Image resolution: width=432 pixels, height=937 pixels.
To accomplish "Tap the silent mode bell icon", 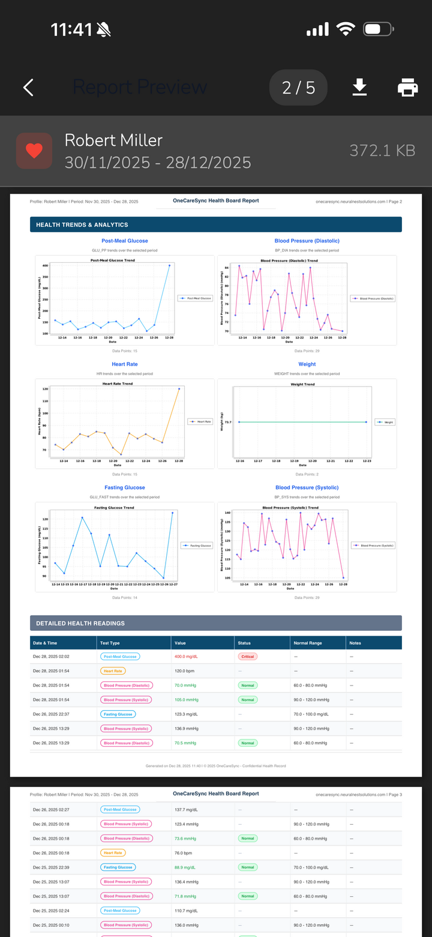I will pyautogui.click(x=104, y=29).
